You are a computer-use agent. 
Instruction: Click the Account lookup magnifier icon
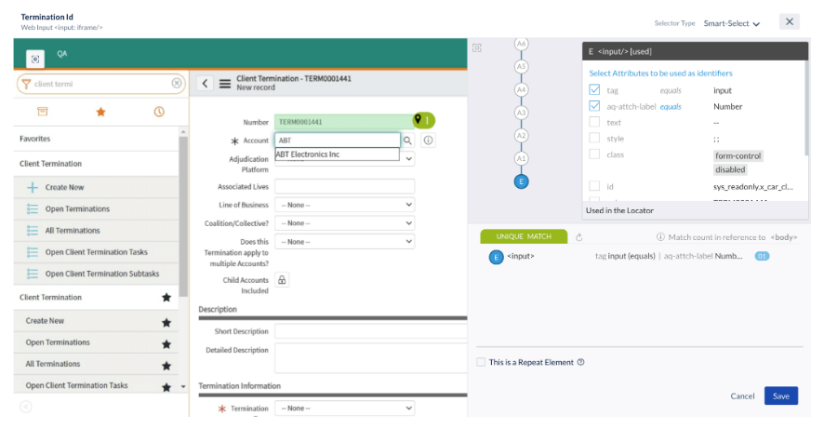pyautogui.click(x=407, y=141)
